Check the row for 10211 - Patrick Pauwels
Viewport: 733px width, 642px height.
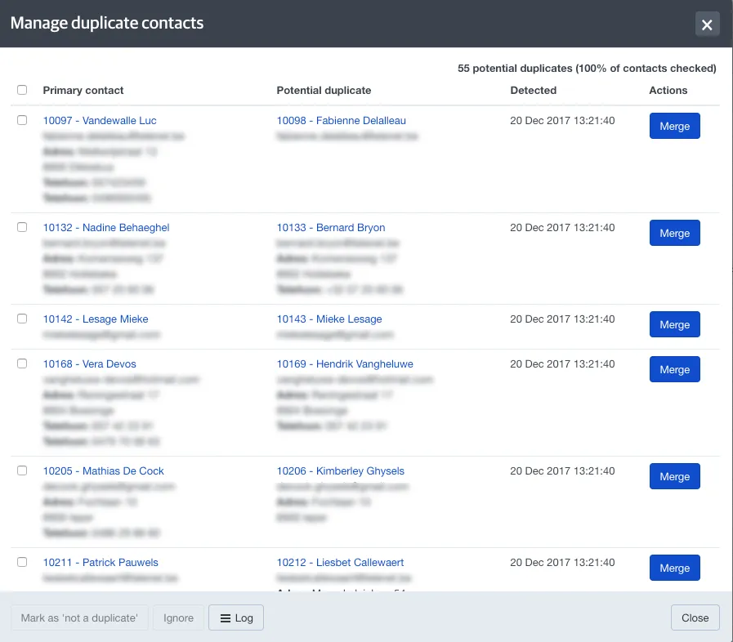click(x=22, y=562)
